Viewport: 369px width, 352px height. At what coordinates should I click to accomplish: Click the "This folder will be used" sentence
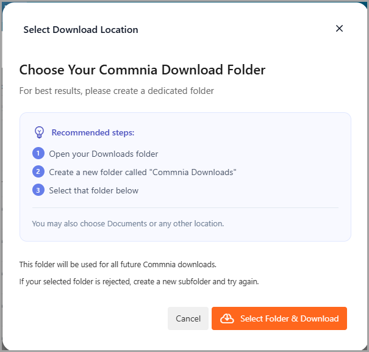coord(118,264)
